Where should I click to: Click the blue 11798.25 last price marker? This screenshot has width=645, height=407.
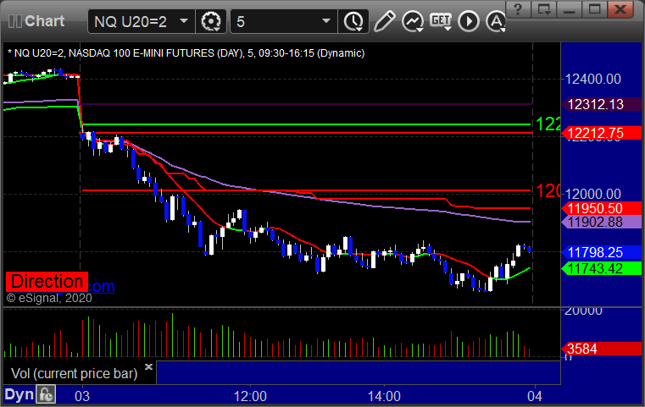tap(602, 252)
